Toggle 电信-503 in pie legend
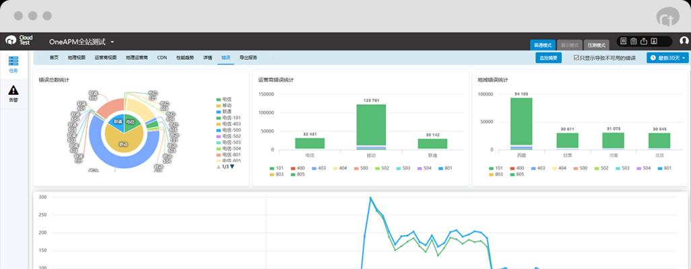Screen dimensions: 691x269 [228, 143]
